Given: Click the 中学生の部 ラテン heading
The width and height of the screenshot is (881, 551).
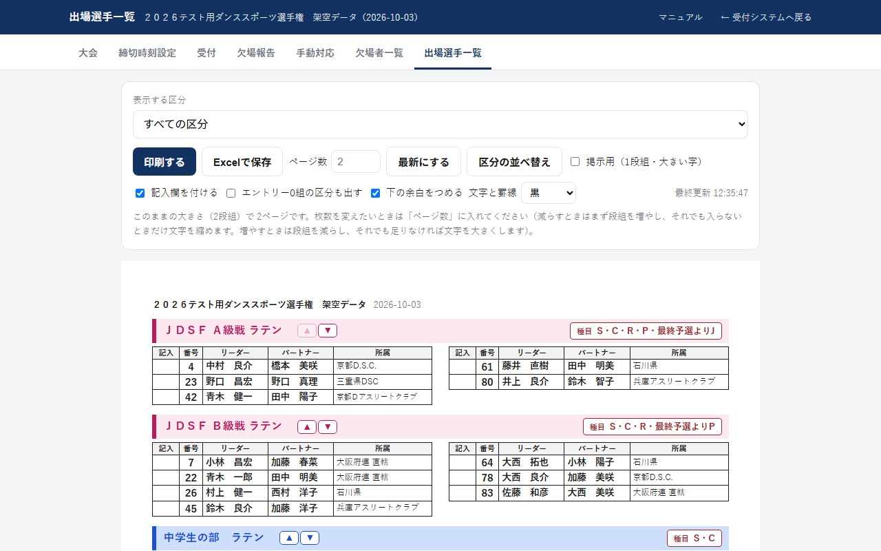Looking at the screenshot, I should pos(214,538).
